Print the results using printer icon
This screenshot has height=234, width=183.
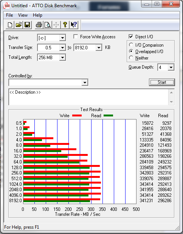pyautogui.click(x=39, y=25)
